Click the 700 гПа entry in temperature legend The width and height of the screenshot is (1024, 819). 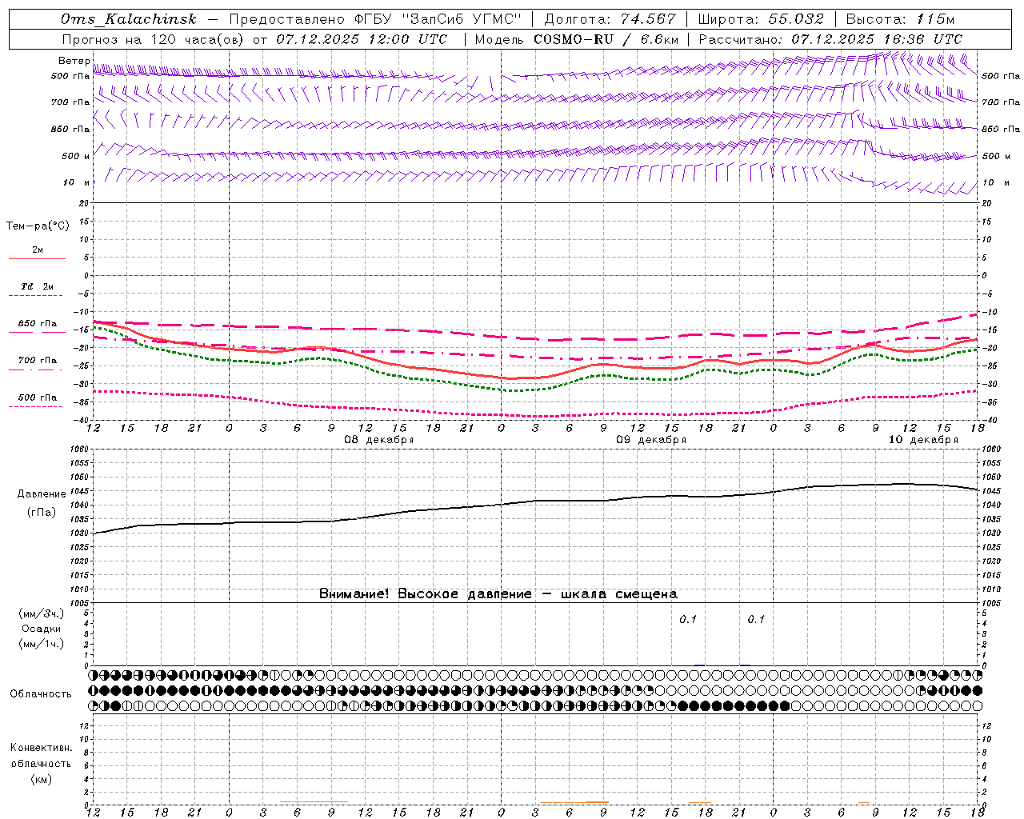(x=37, y=364)
